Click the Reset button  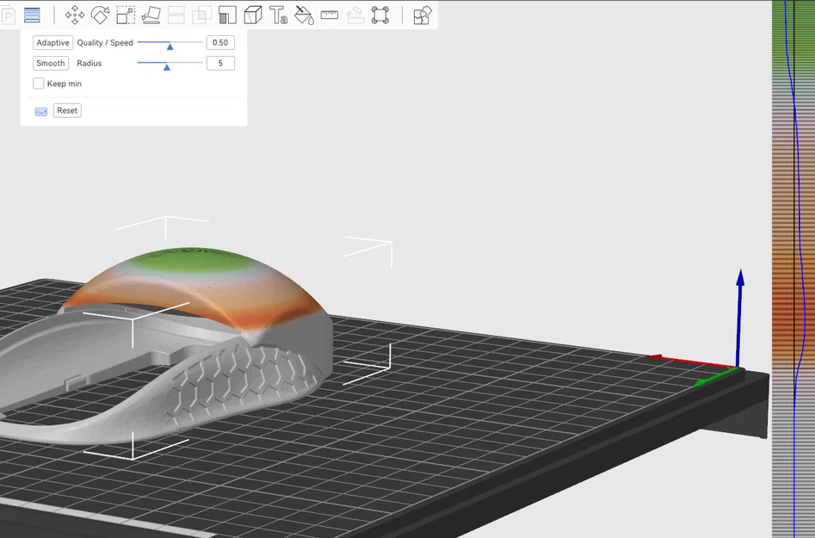[66, 110]
